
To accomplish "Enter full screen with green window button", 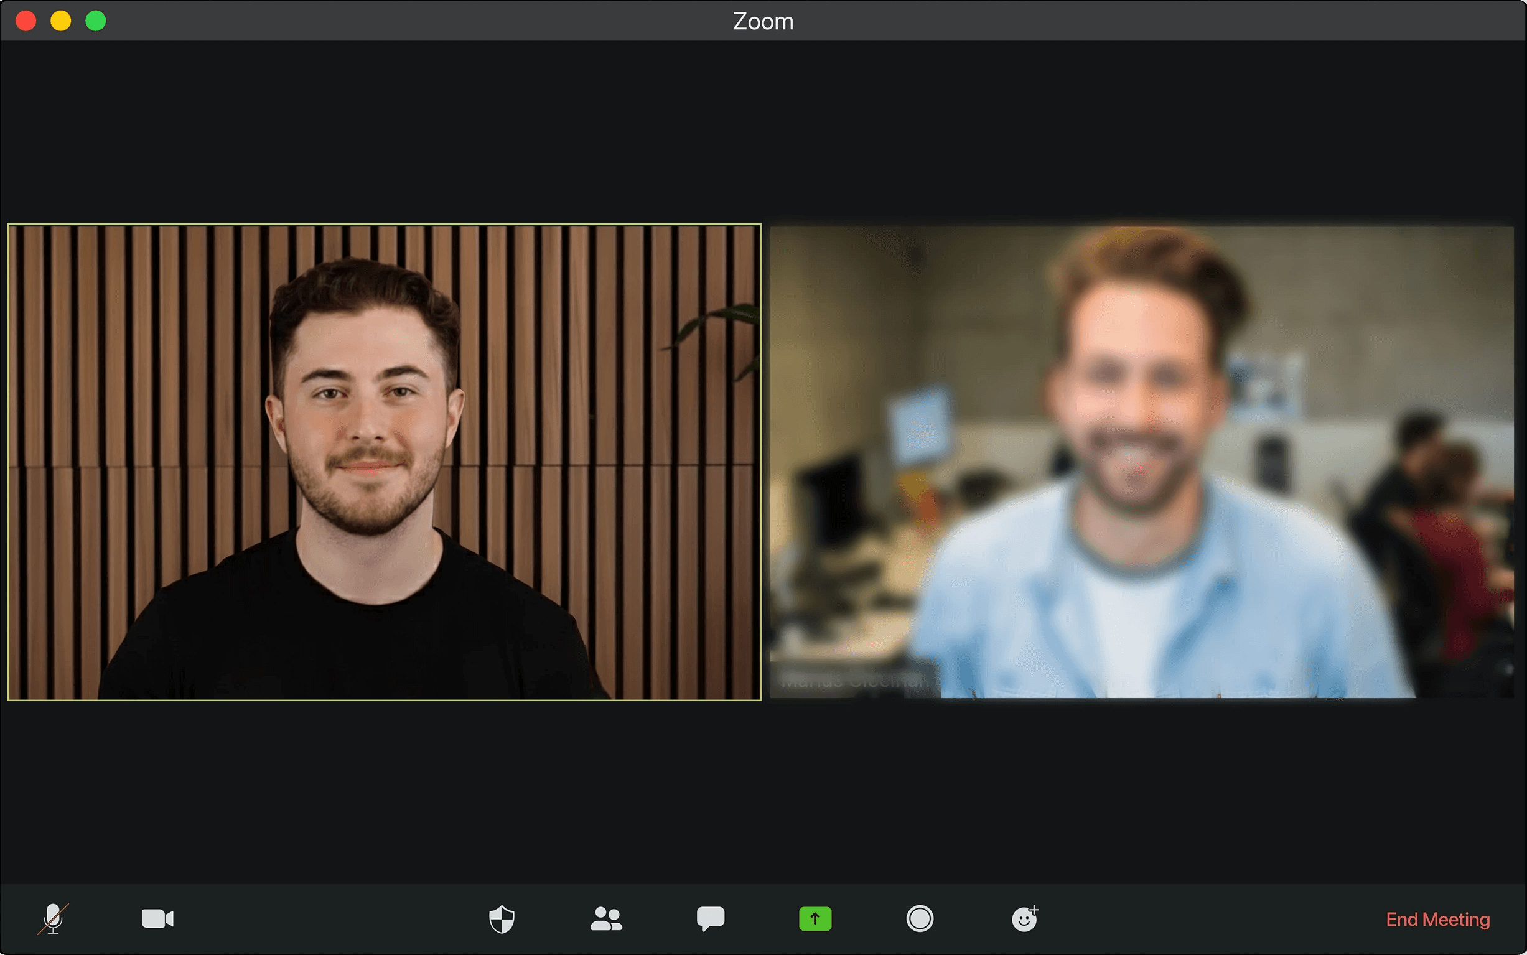I will click(x=96, y=21).
